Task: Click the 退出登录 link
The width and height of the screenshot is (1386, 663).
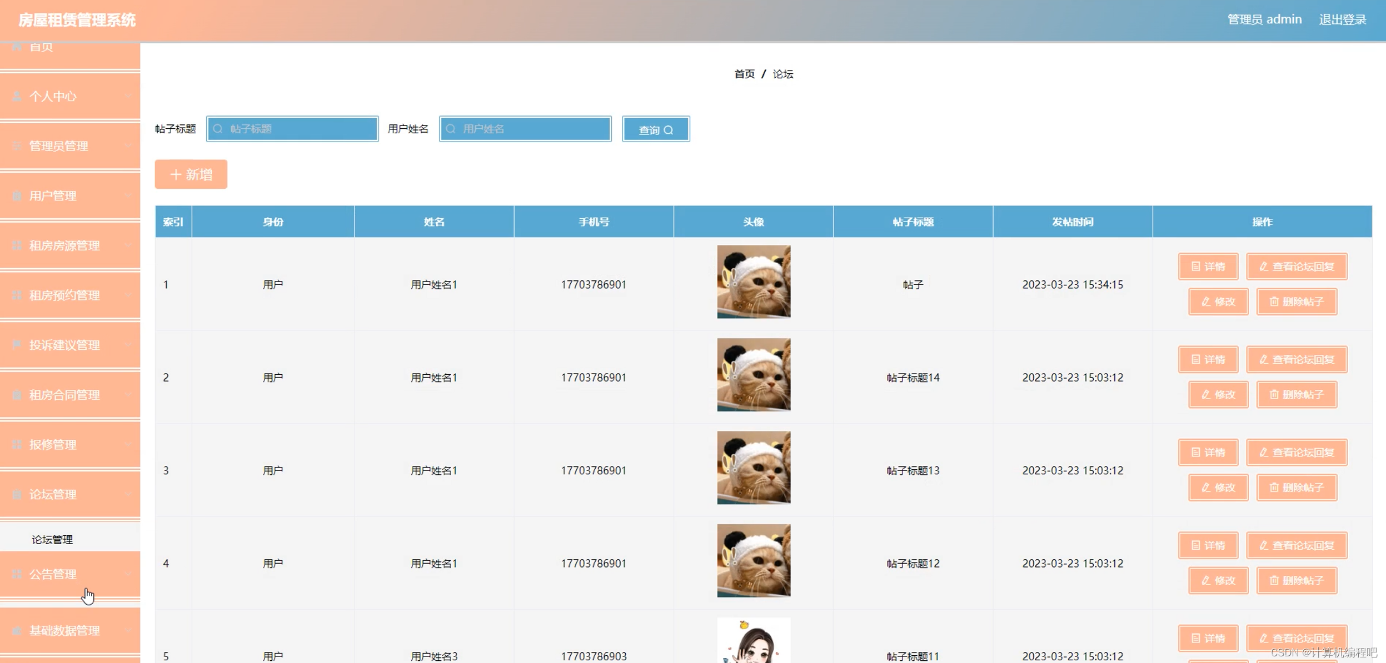Action: point(1342,19)
